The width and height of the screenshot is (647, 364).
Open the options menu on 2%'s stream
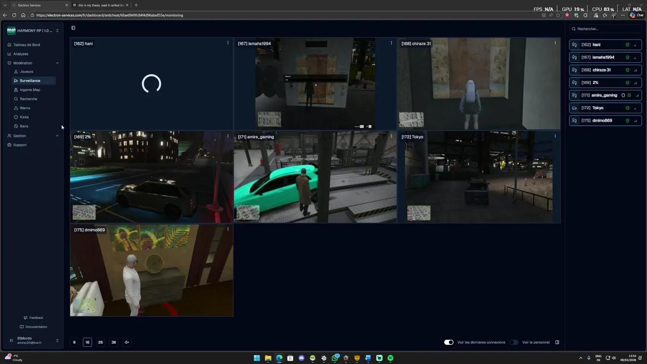(228, 136)
